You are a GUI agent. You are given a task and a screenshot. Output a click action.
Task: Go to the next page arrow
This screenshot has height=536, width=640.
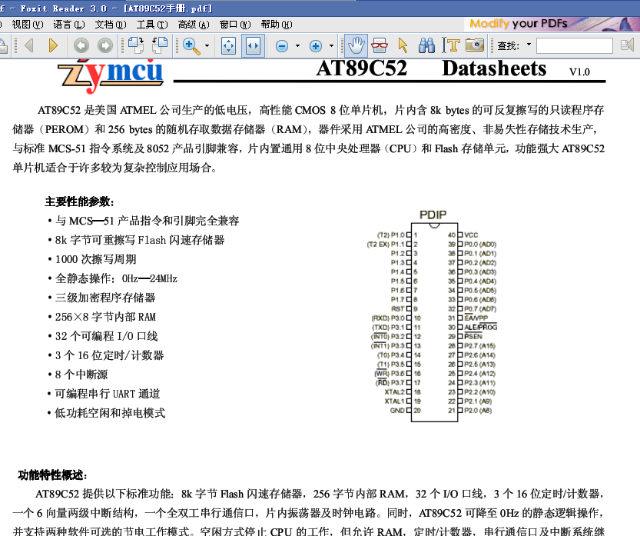tap(53, 45)
